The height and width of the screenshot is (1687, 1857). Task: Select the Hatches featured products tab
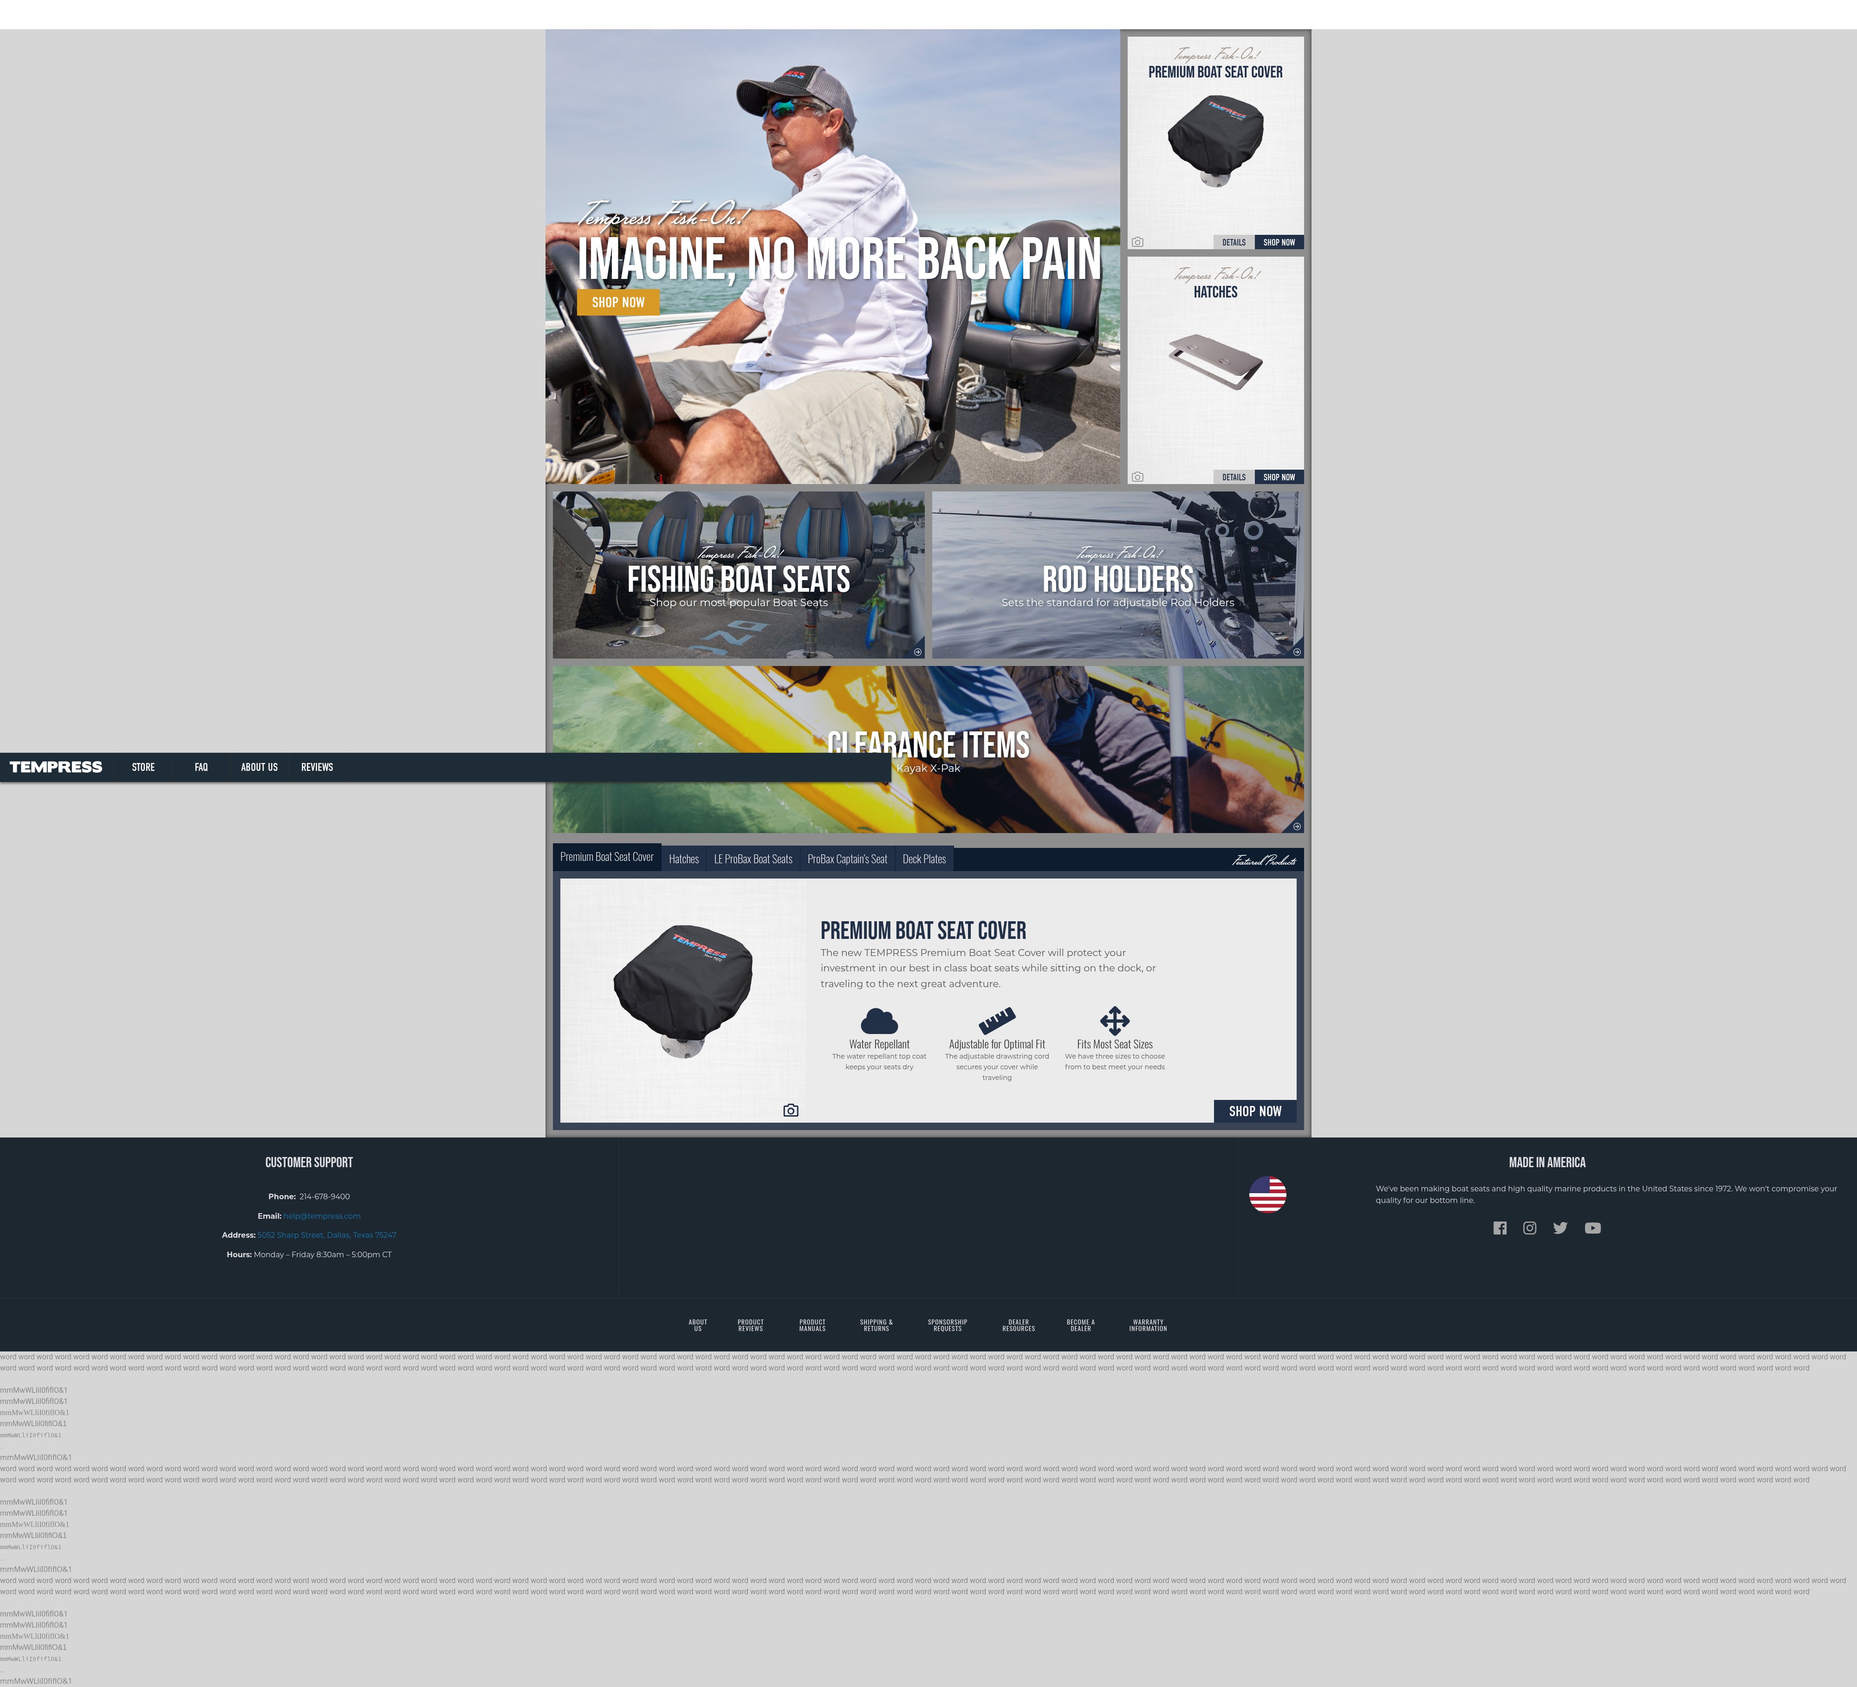click(x=683, y=859)
